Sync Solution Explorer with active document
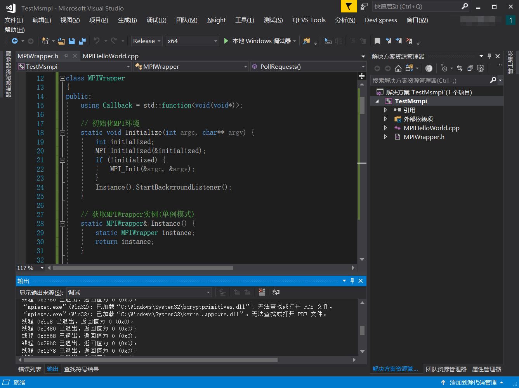 tap(460, 68)
